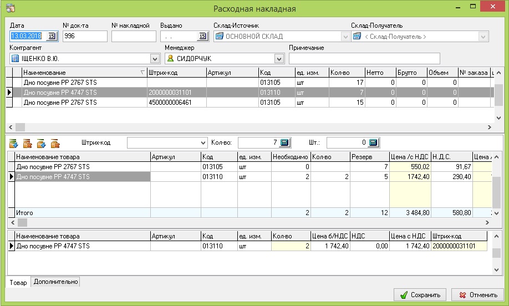
Task: Click the leftmost green-arrow icon above the goods list
Action: click(x=14, y=144)
